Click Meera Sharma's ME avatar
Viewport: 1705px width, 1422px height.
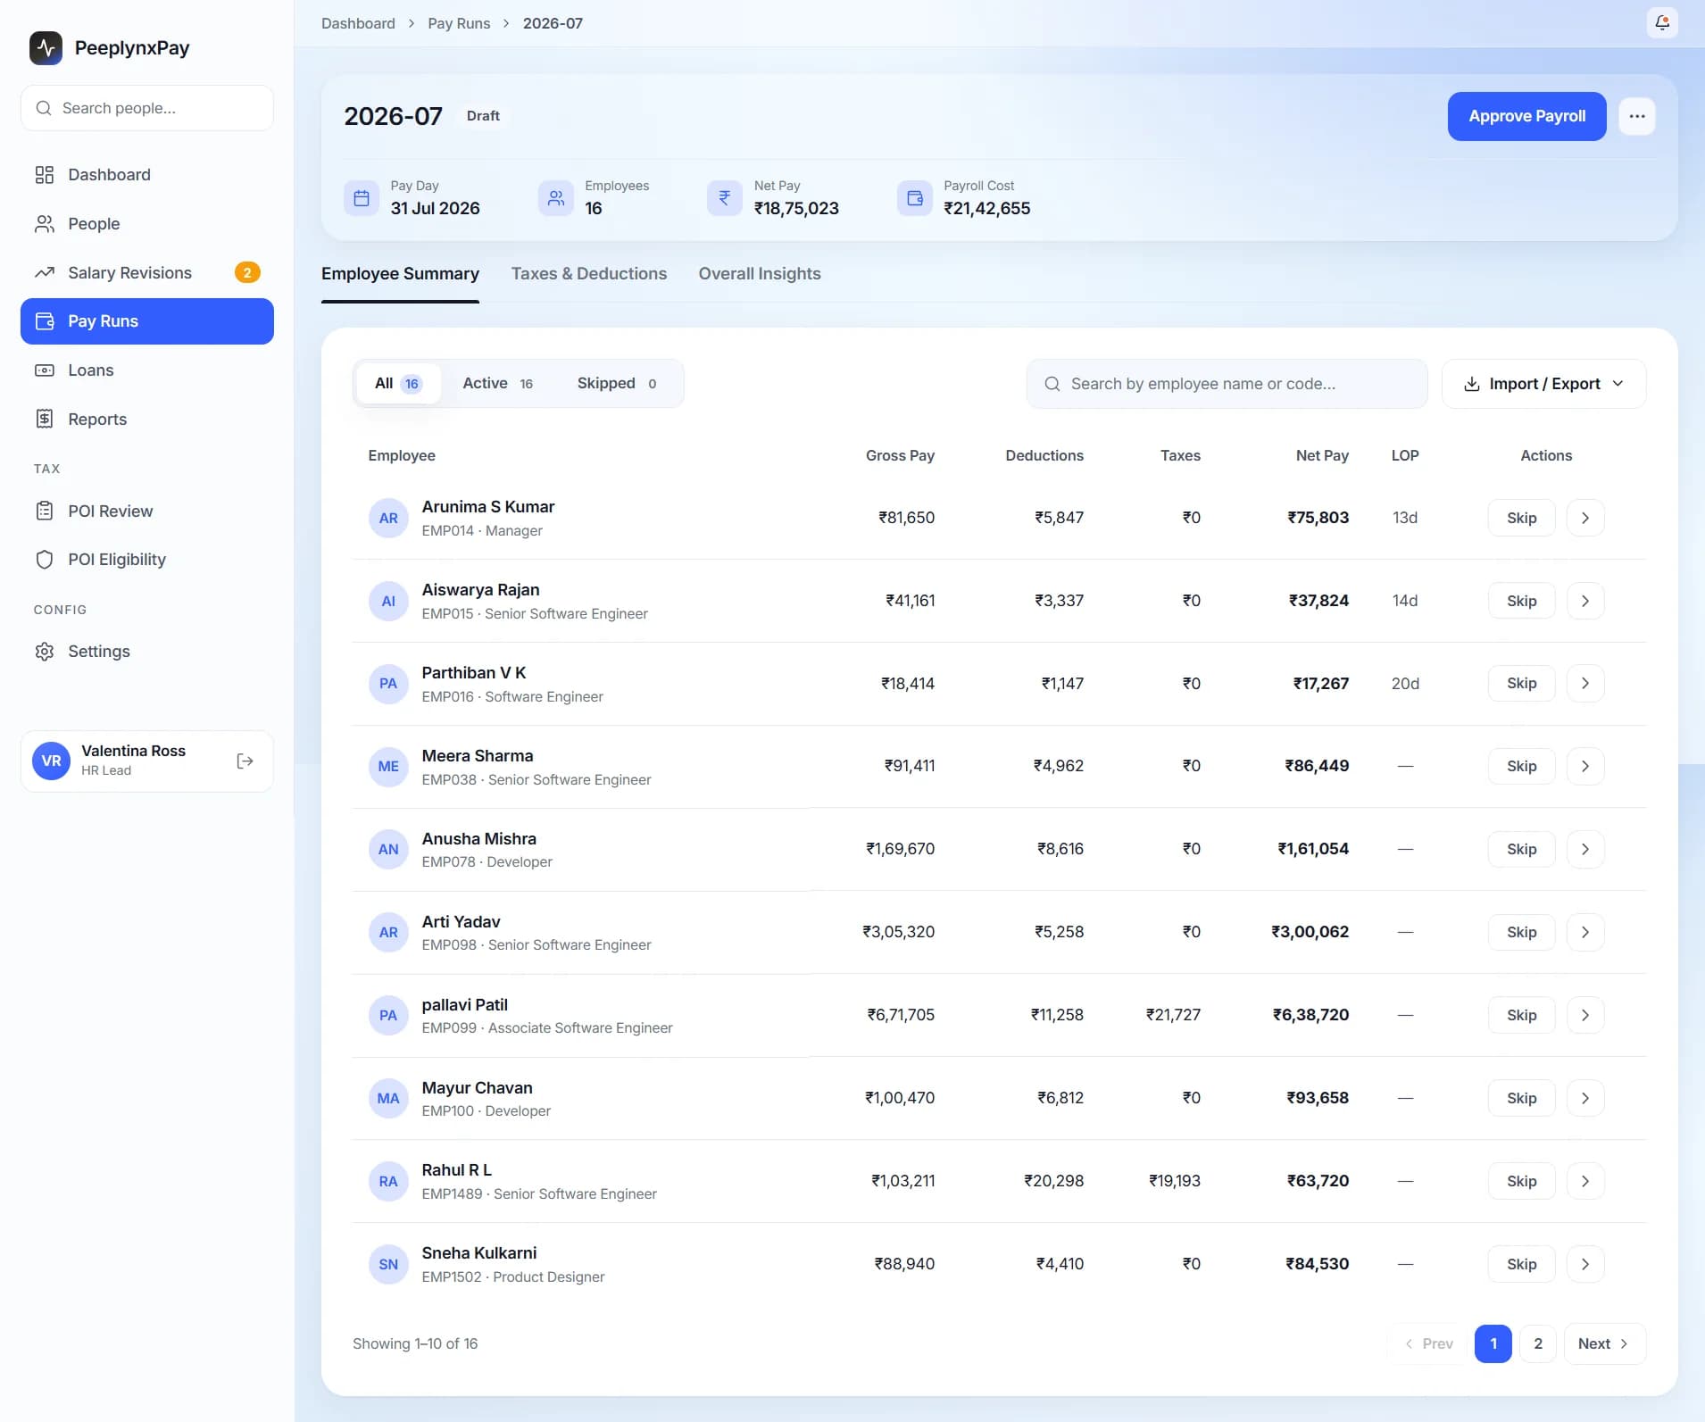tap(388, 767)
